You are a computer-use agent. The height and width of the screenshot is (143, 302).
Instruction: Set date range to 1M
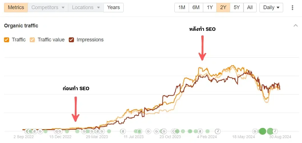tap(182, 8)
